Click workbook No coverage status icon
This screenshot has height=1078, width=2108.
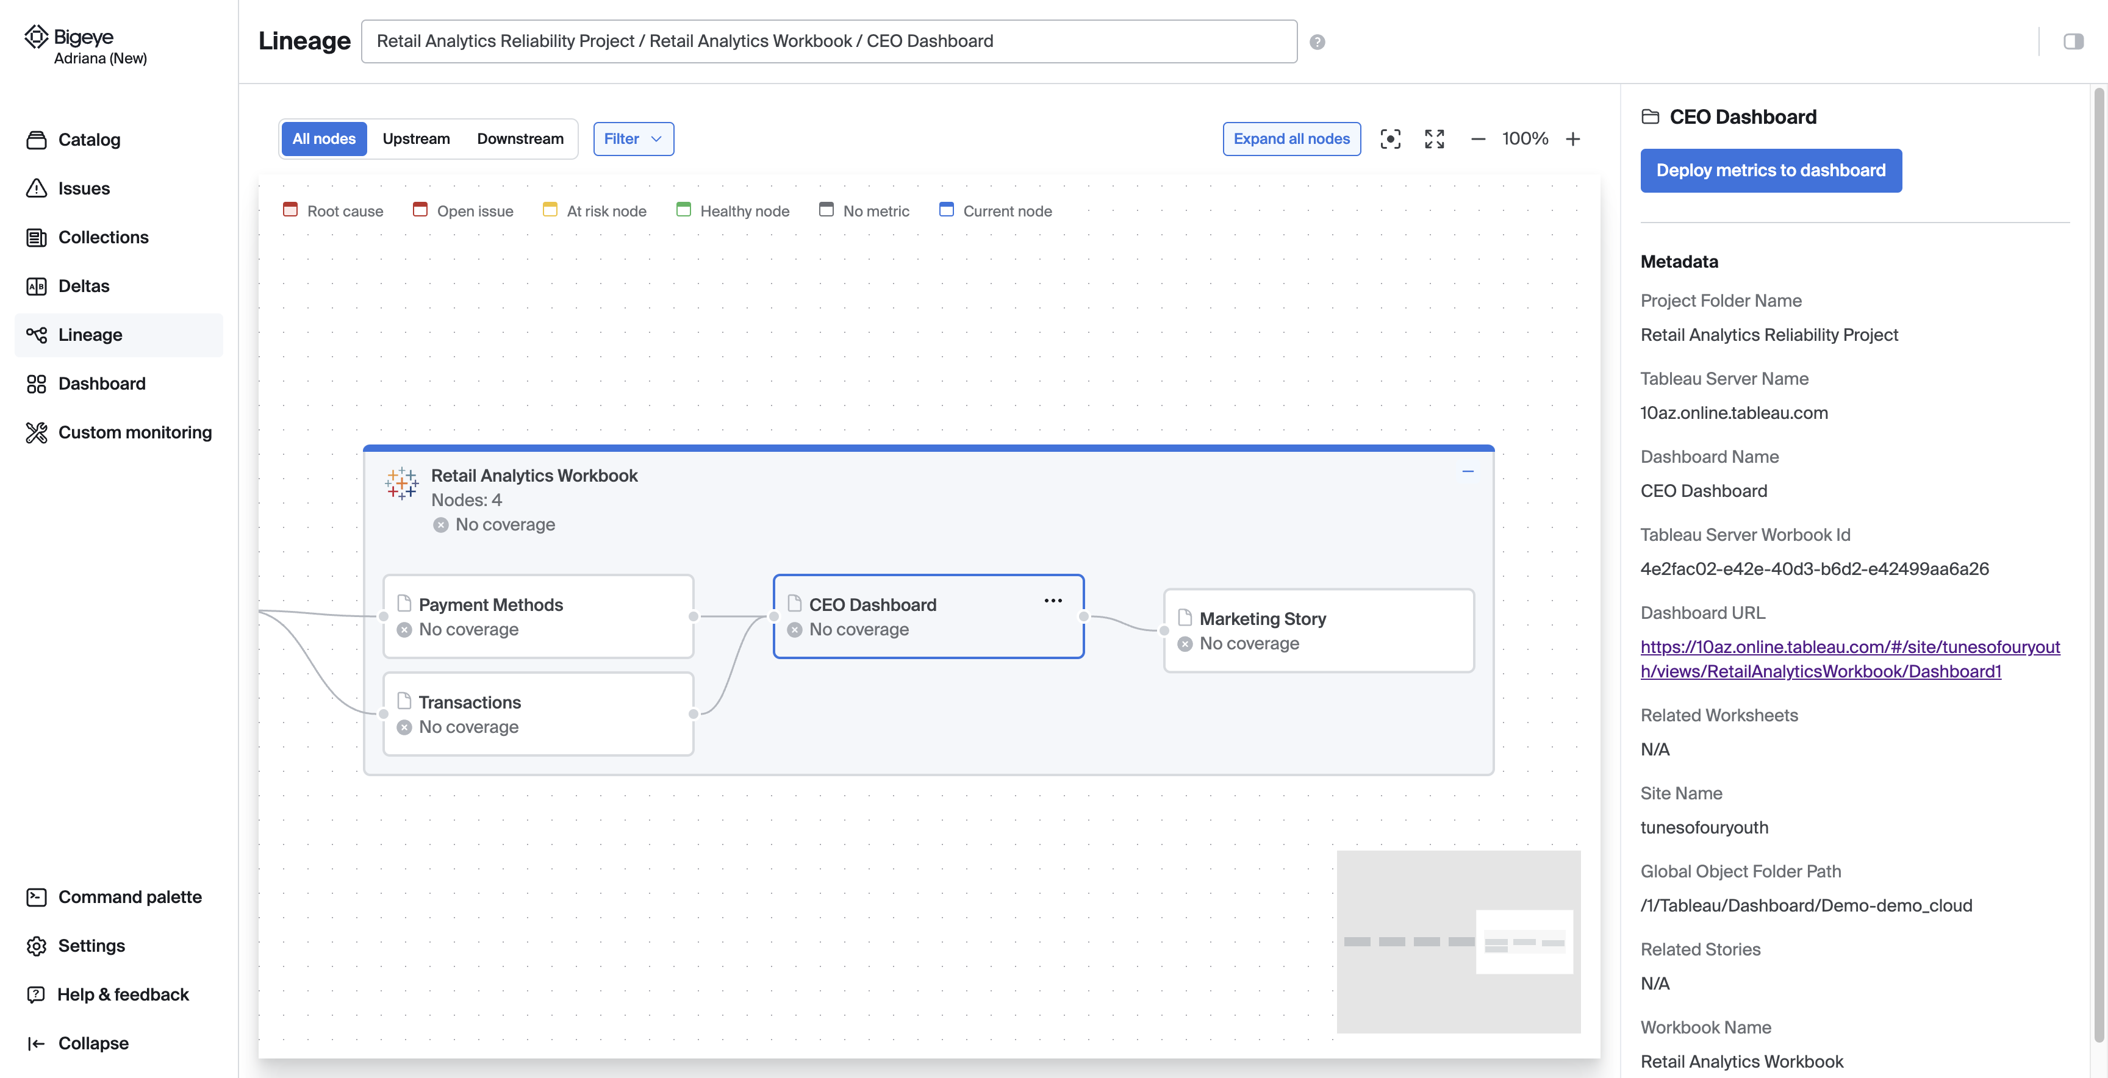point(440,525)
